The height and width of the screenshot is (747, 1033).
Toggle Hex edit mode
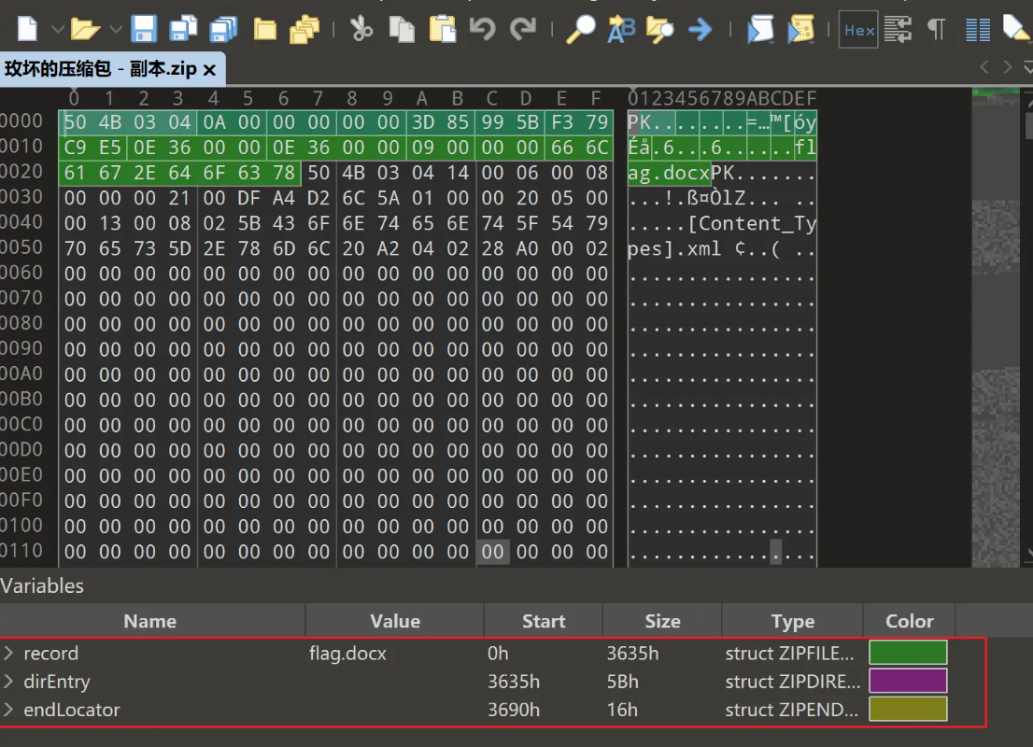pos(858,30)
